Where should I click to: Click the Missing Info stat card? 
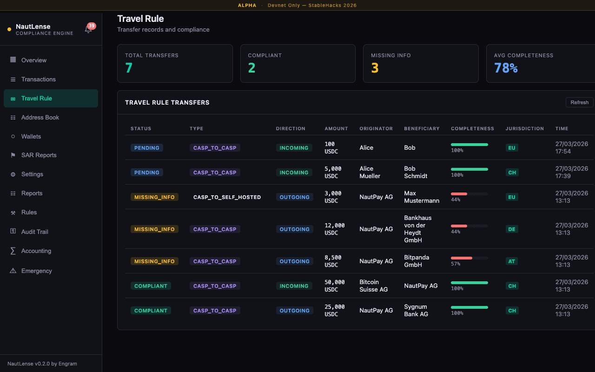click(420, 64)
